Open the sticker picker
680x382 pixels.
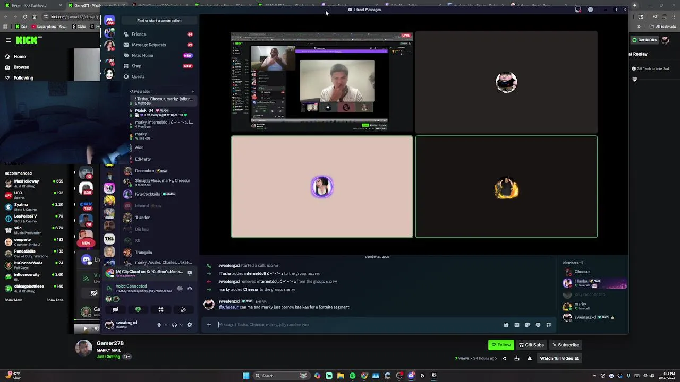tap(528, 325)
